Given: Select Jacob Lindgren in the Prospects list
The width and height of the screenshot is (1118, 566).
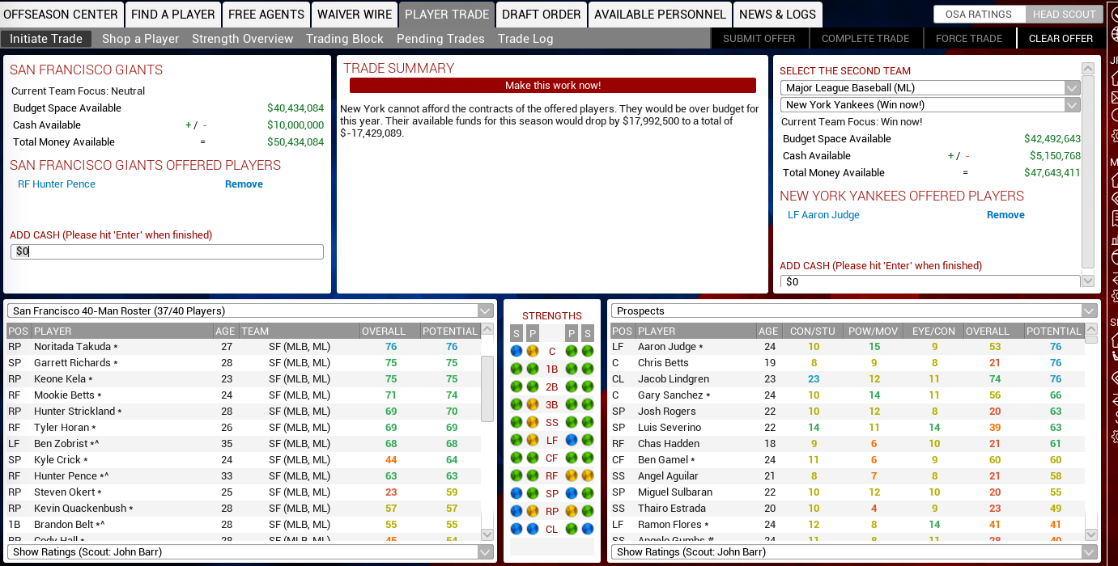Looking at the screenshot, I should click(x=848, y=379).
